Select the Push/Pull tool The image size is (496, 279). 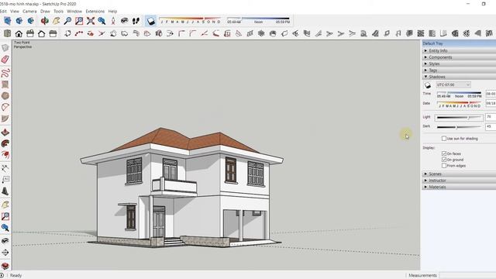tap(5, 133)
